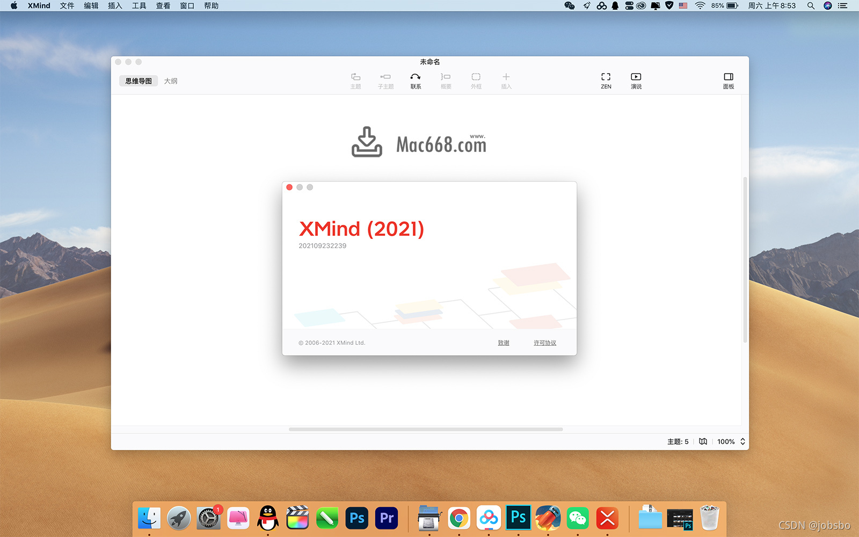Open the XMind application menu
This screenshot has width=859, height=537.
click(x=39, y=5)
